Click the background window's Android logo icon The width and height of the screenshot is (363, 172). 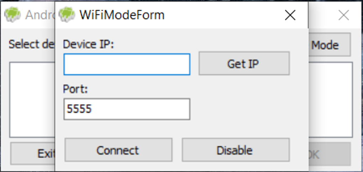click(13, 15)
